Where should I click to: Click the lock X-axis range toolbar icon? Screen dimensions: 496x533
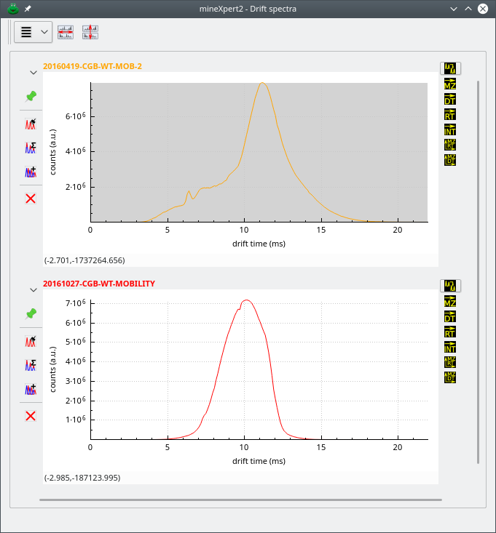(66, 32)
